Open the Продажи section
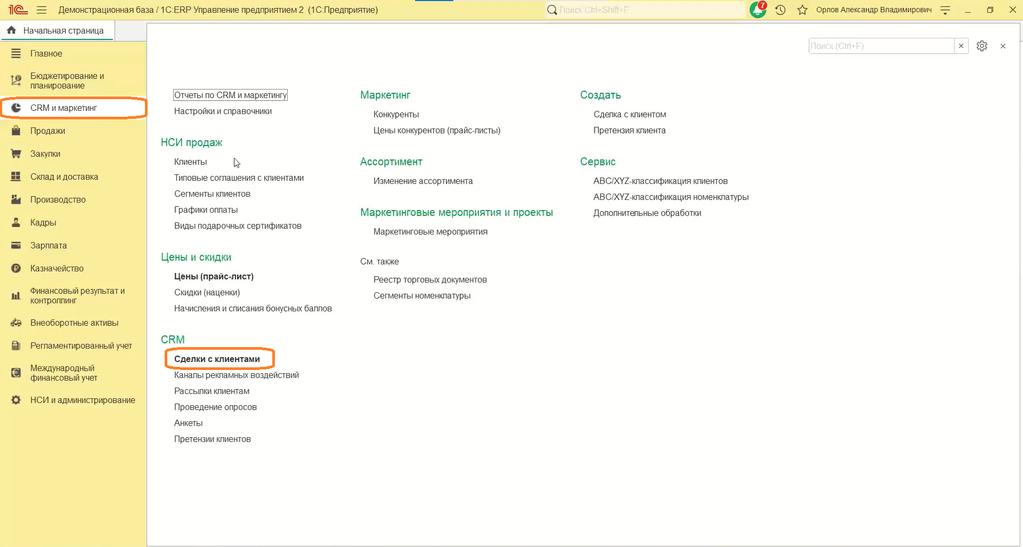Screen dimensions: 1023x547 coord(47,131)
